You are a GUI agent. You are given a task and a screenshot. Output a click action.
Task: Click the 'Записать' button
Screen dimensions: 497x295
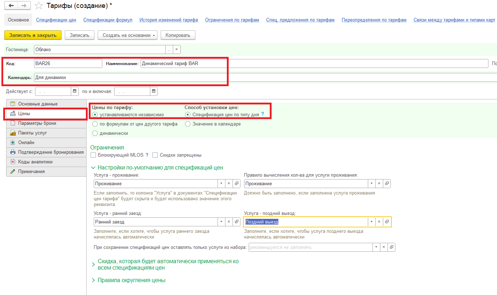pos(79,35)
